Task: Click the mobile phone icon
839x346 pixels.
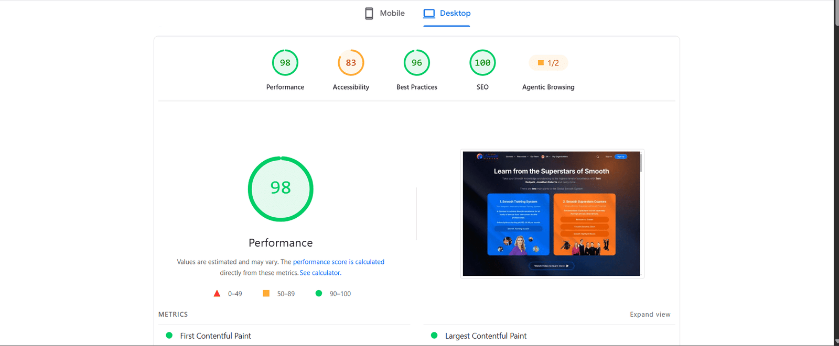Action: (369, 13)
